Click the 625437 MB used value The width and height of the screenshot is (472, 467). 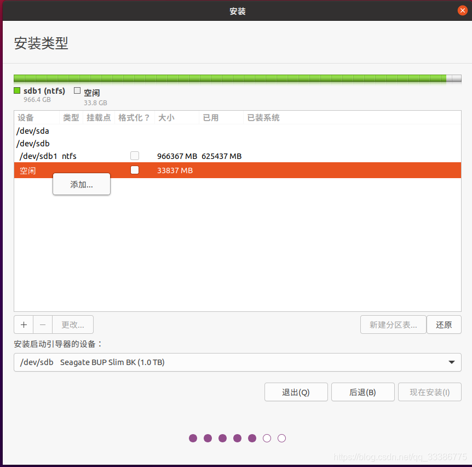(222, 156)
